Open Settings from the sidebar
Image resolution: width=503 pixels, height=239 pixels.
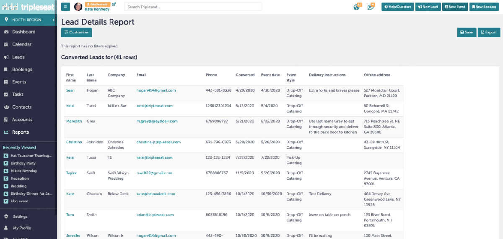point(20,216)
